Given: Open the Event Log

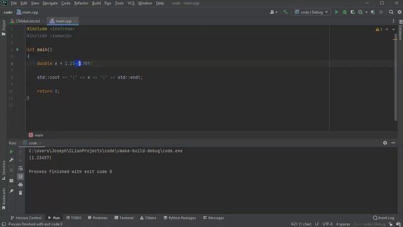Looking at the screenshot, I should click(383, 218).
